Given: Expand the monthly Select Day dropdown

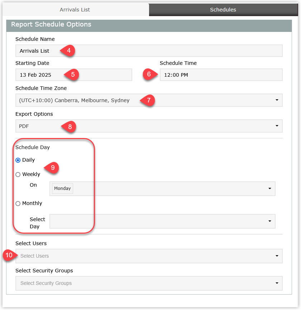Looking at the screenshot, I should 162,221.
